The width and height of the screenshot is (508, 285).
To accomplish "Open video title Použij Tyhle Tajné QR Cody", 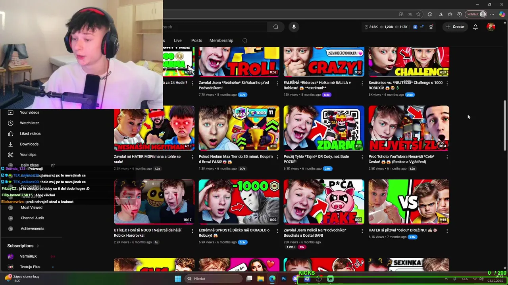I will 316,159.
